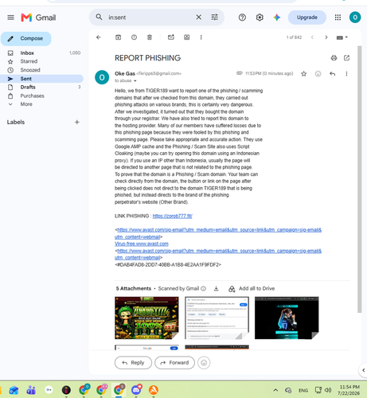Mark the message as unread
The height and width of the screenshot is (398, 367).
pyautogui.click(x=171, y=37)
